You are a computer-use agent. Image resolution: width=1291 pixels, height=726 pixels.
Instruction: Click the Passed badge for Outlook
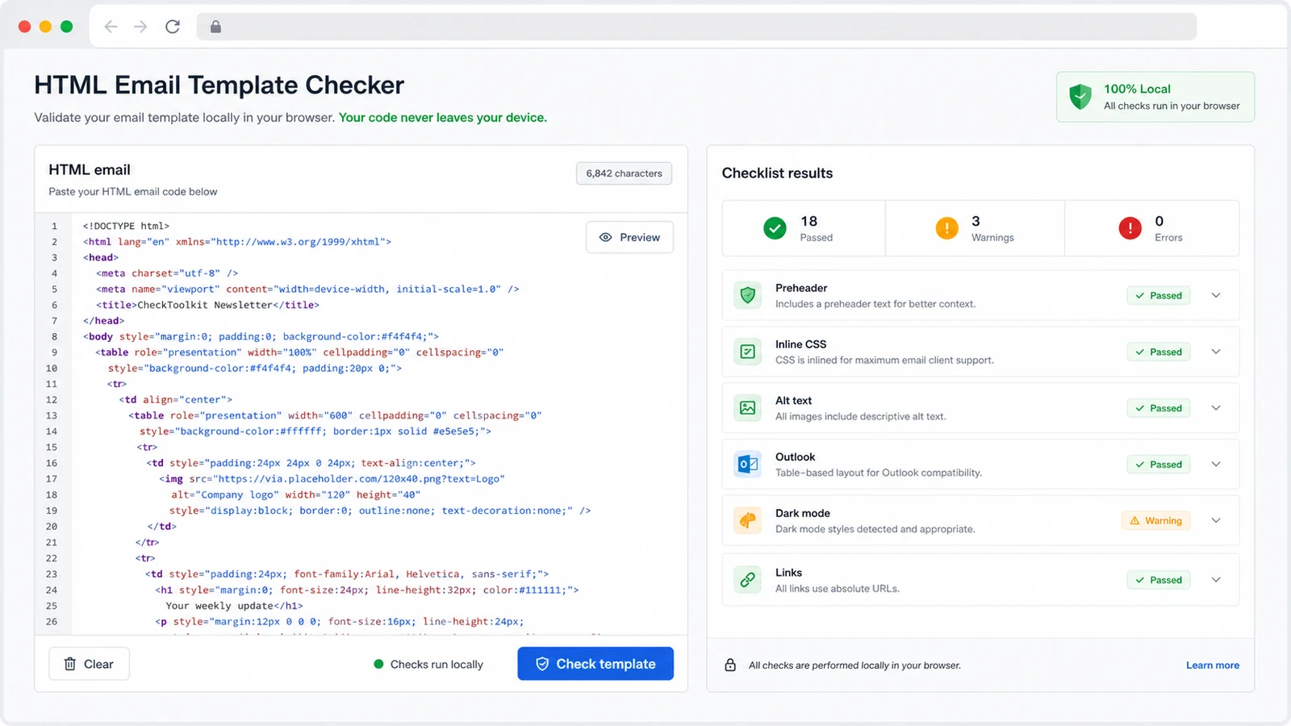(x=1159, y=465)
